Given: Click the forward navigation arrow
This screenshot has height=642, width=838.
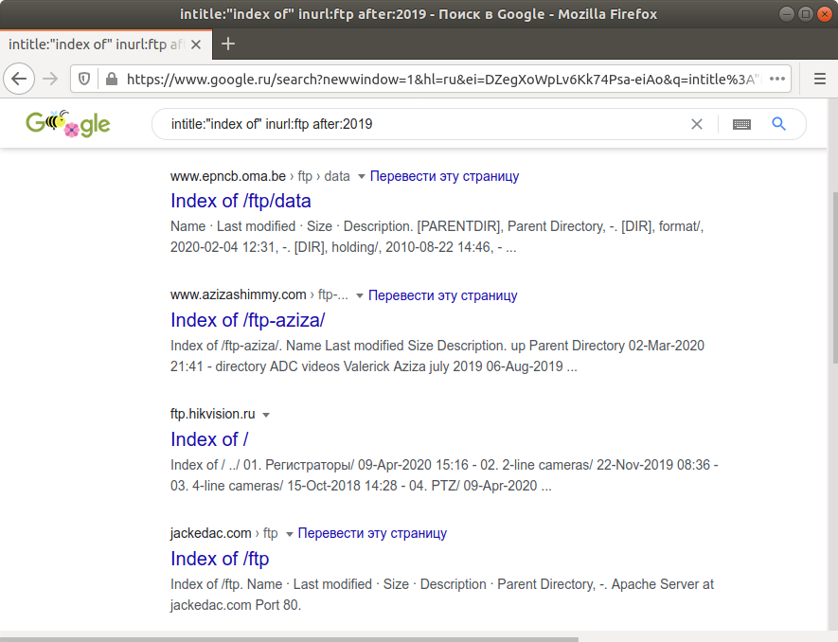Looking at the screenshot, I should (x=50, y=80).
